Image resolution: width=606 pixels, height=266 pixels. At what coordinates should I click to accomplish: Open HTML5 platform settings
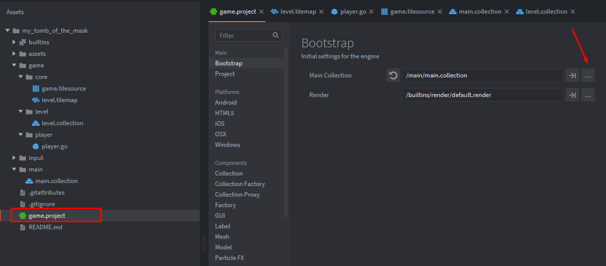(224, 113)
